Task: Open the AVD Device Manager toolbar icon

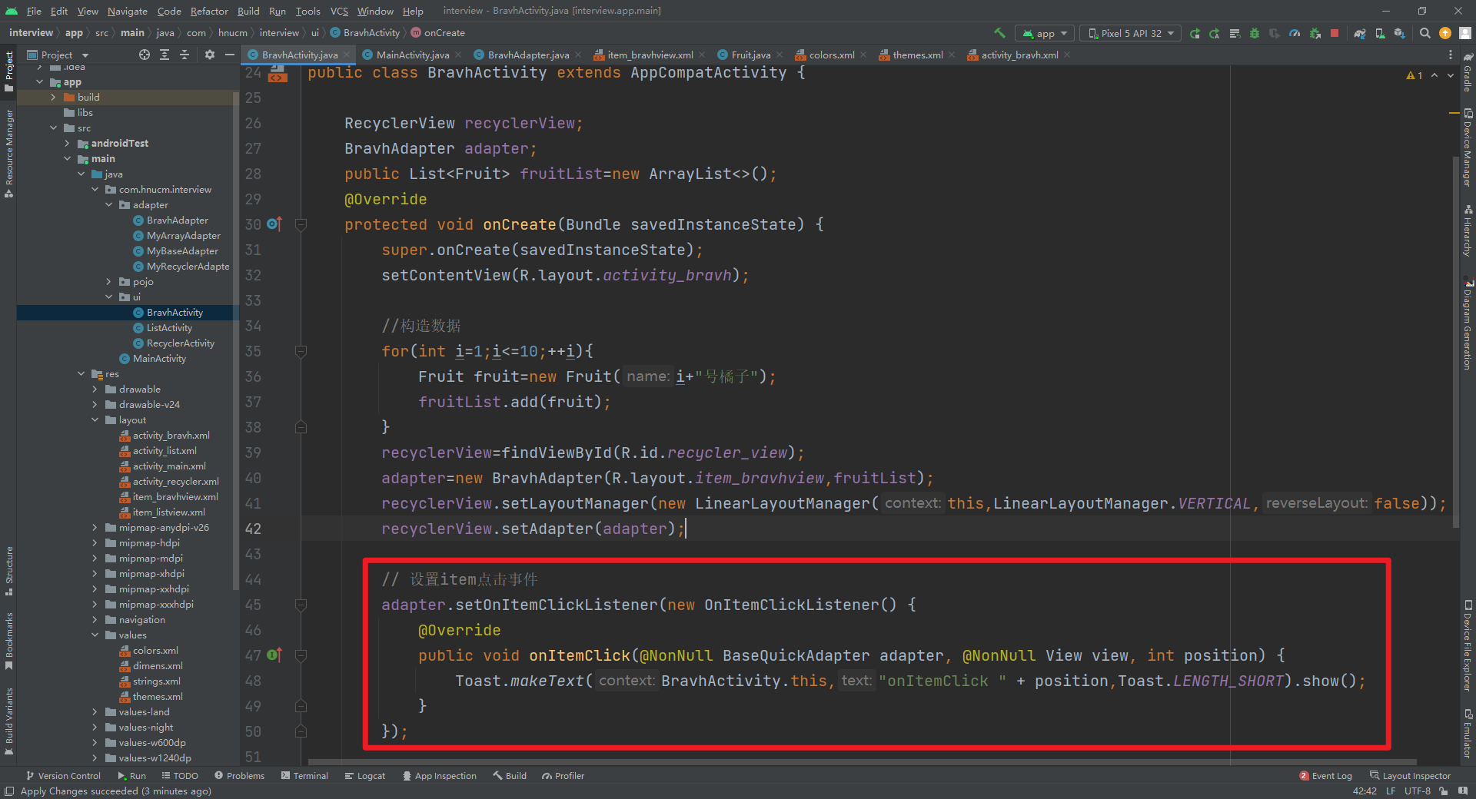Action: point(1380,33)
